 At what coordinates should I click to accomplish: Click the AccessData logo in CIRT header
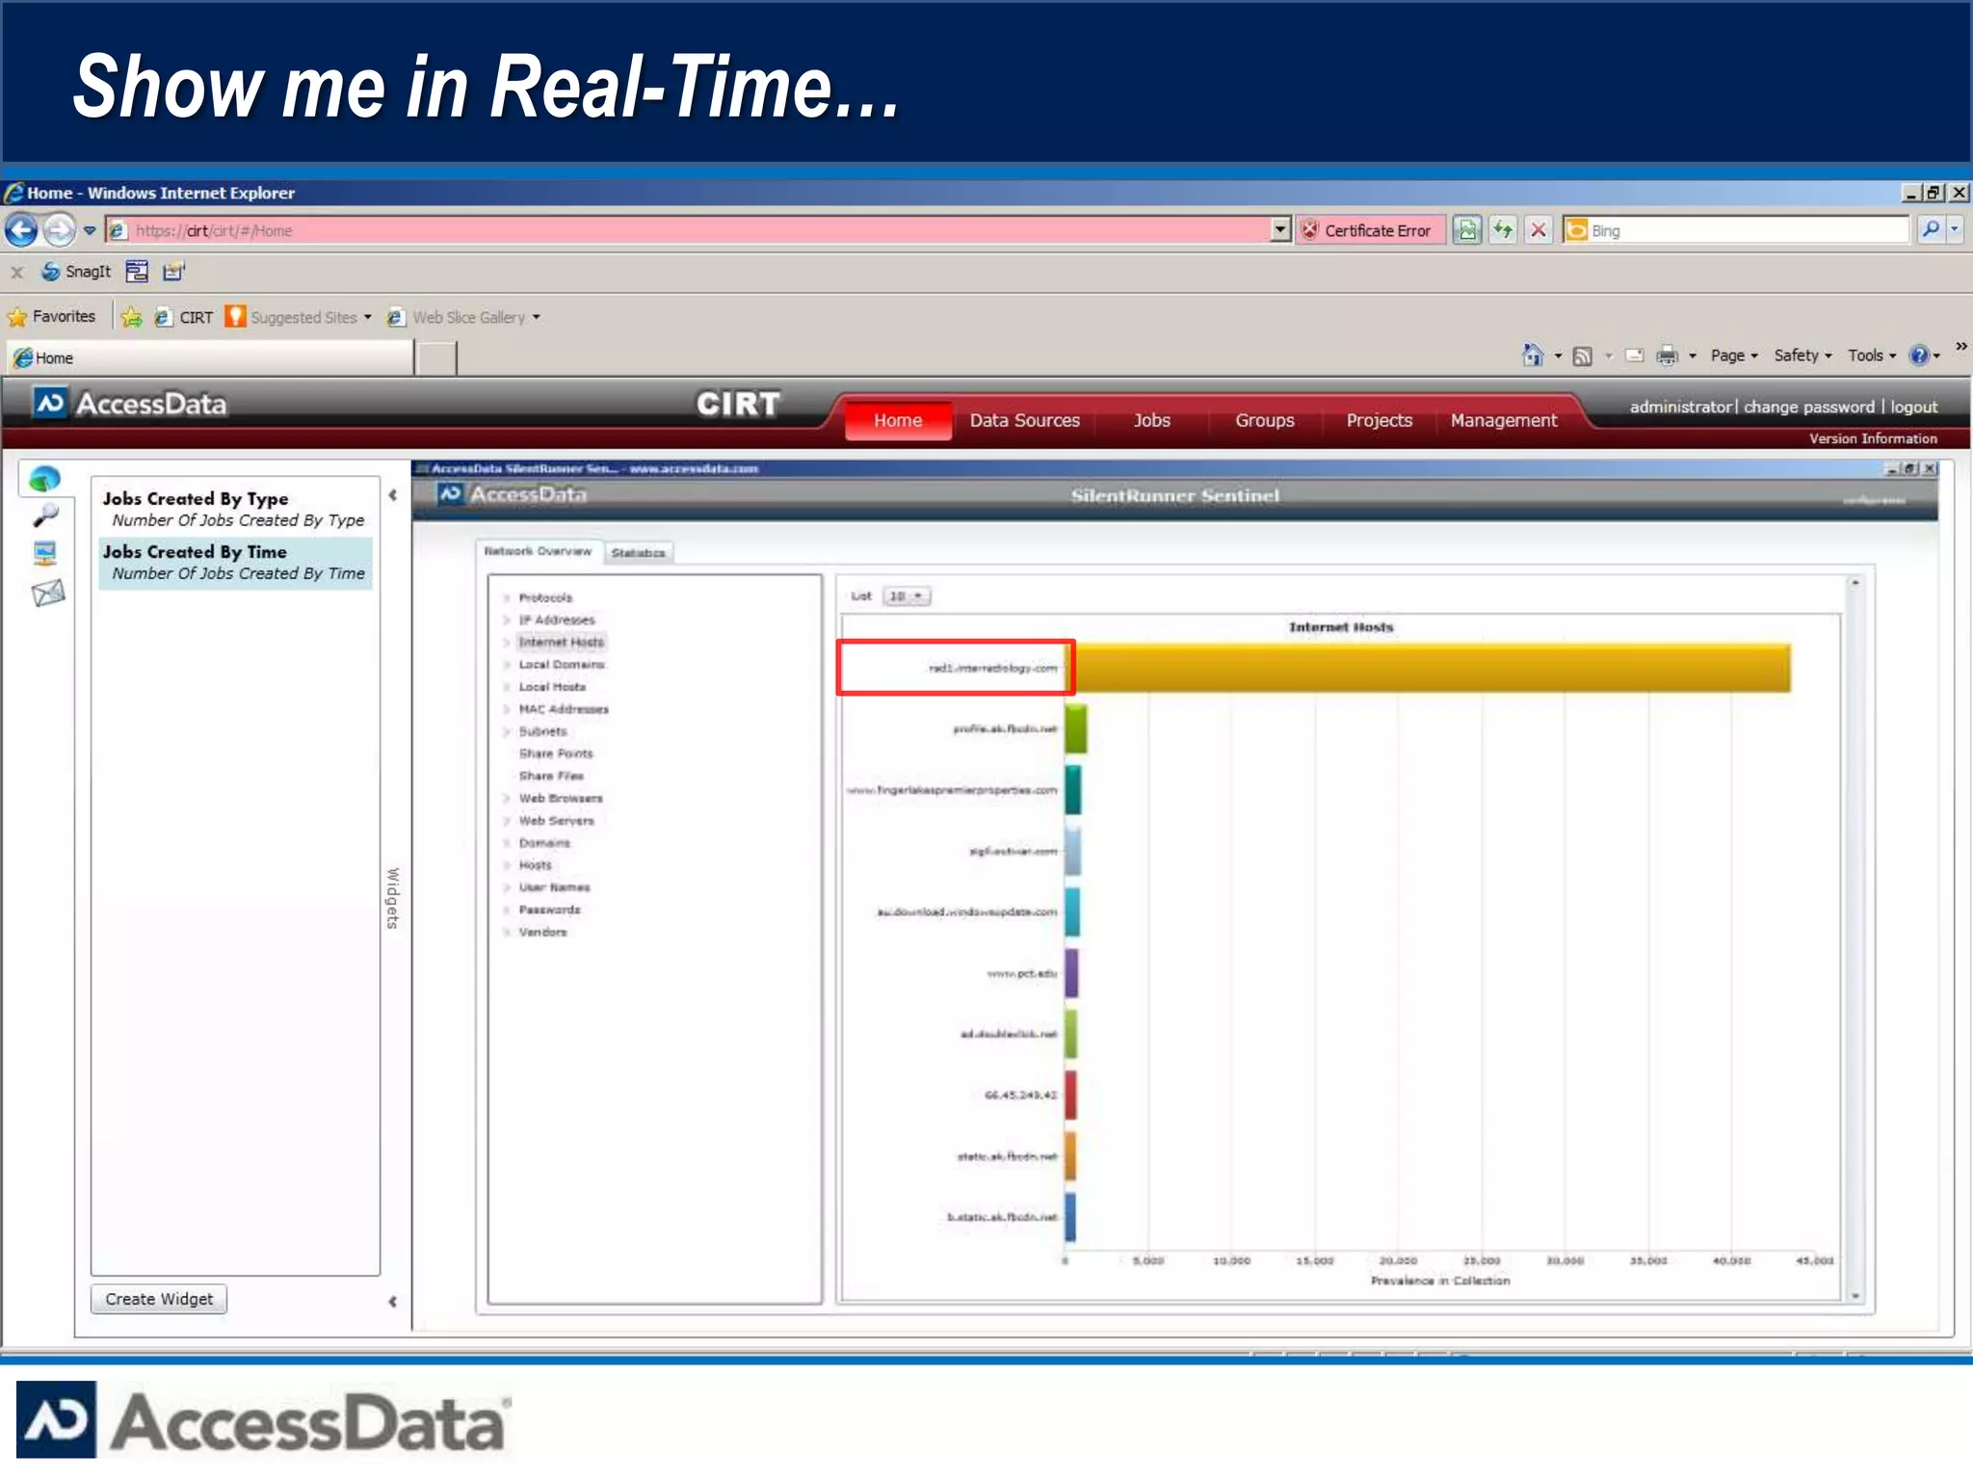pyautogui.click(x=130, y=404)
